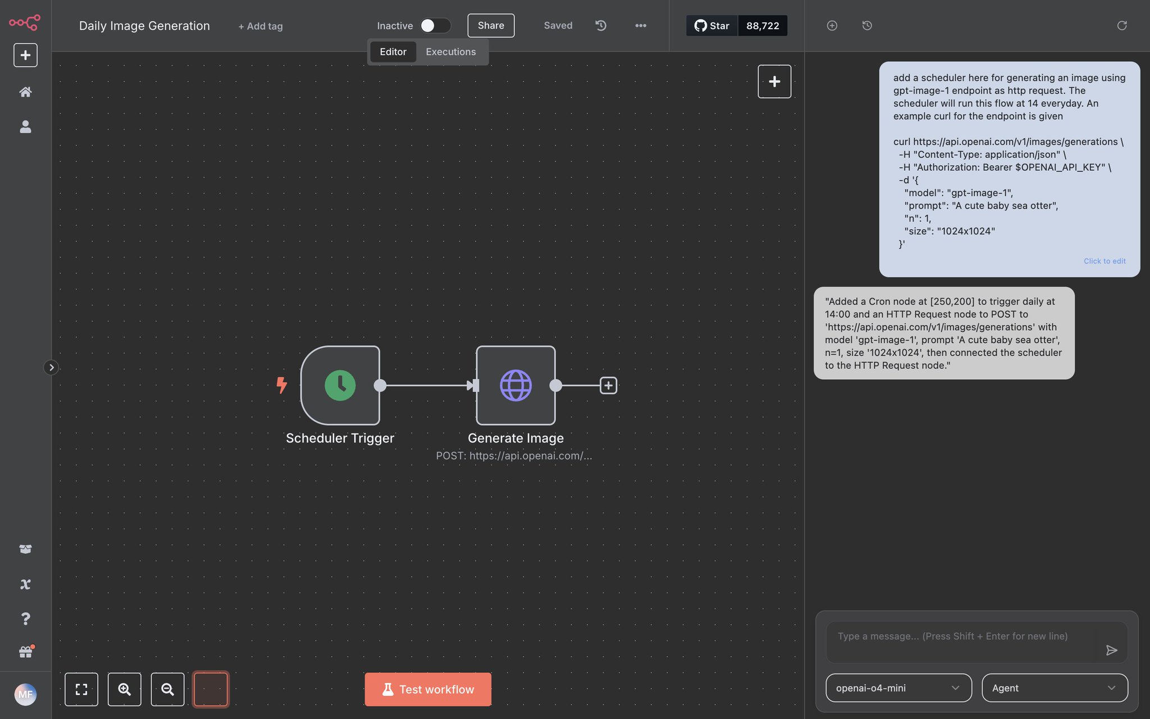
Task: Click the assistant reply about the Cron node
Action: pyautogui.click(x=944, y=333)
